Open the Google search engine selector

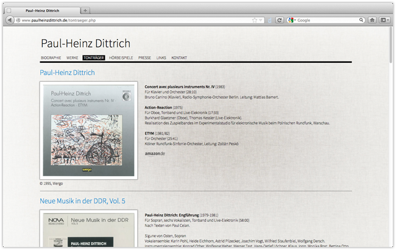pos(292,20)
